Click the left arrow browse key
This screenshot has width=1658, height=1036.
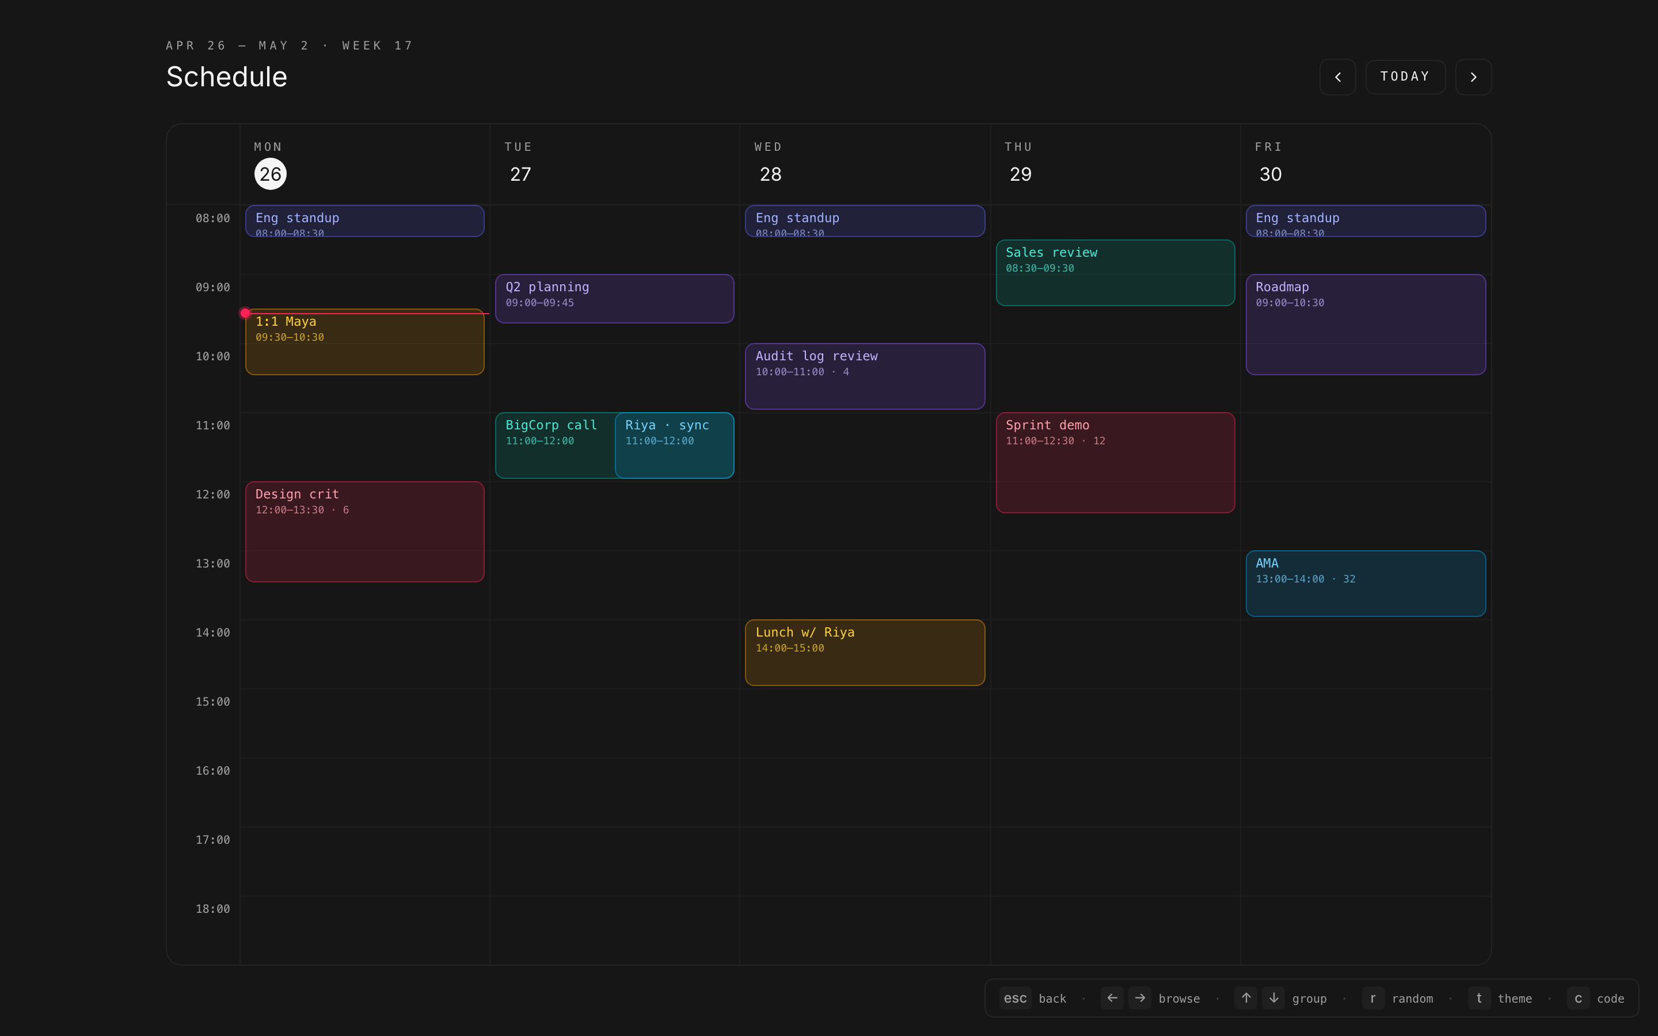coord(1112,997)
